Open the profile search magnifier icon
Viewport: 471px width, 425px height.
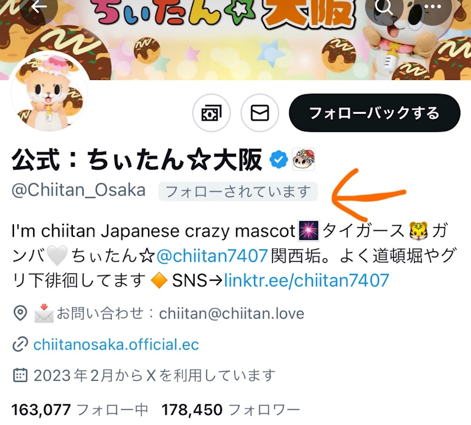coord(384,7)
